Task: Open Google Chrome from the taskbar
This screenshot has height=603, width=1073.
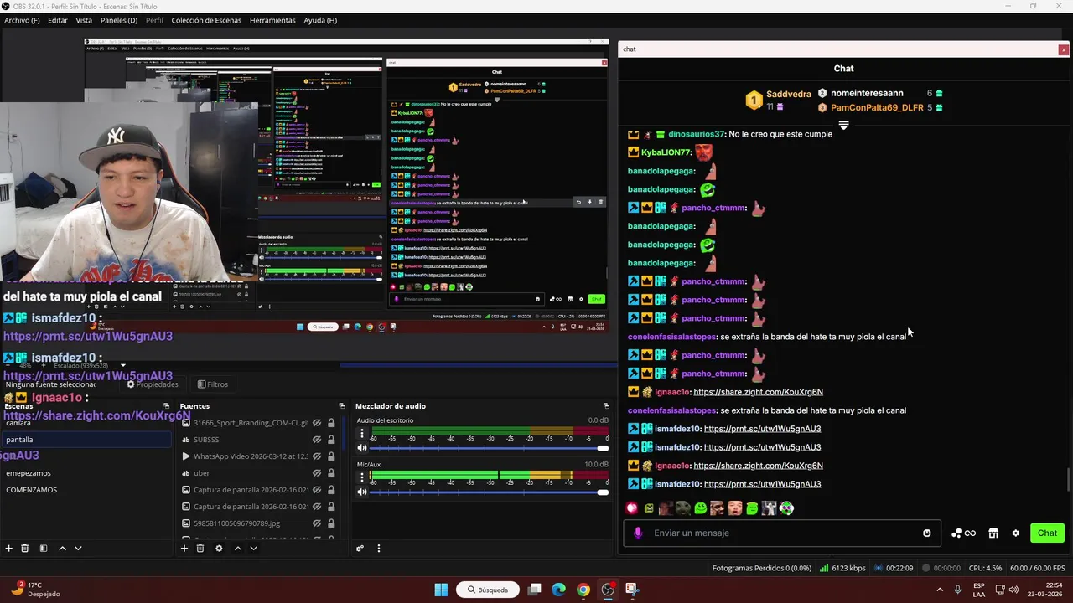Action: point(583,590)
